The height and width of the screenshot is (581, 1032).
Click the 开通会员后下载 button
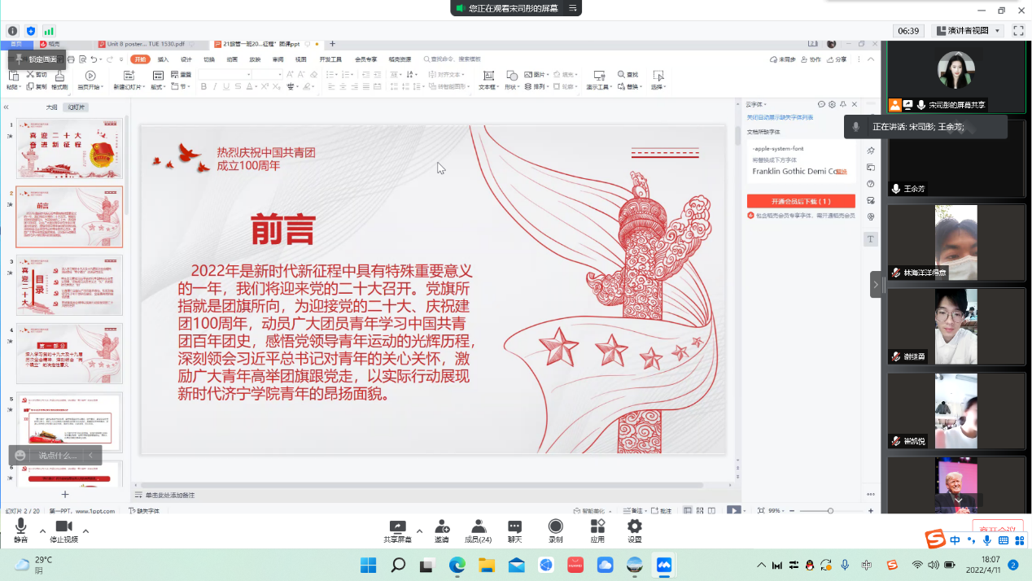801,201
